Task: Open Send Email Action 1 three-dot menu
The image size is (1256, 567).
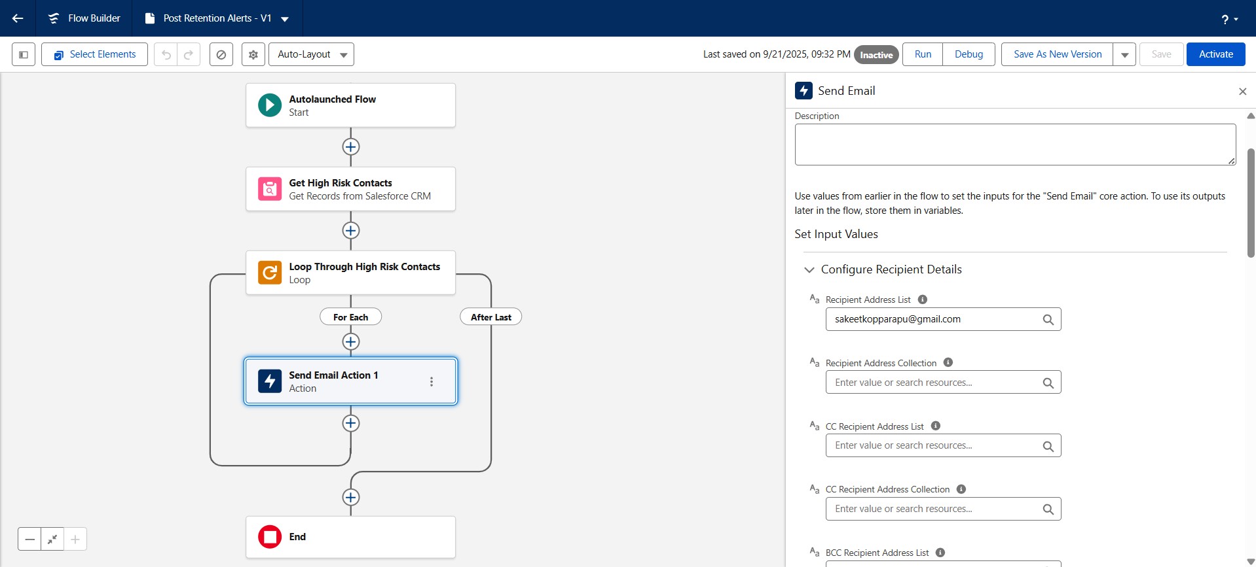Action: coord(432,381)
